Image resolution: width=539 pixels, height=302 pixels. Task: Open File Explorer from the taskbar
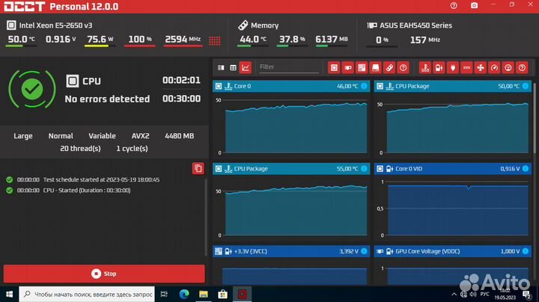click(204, 294)
